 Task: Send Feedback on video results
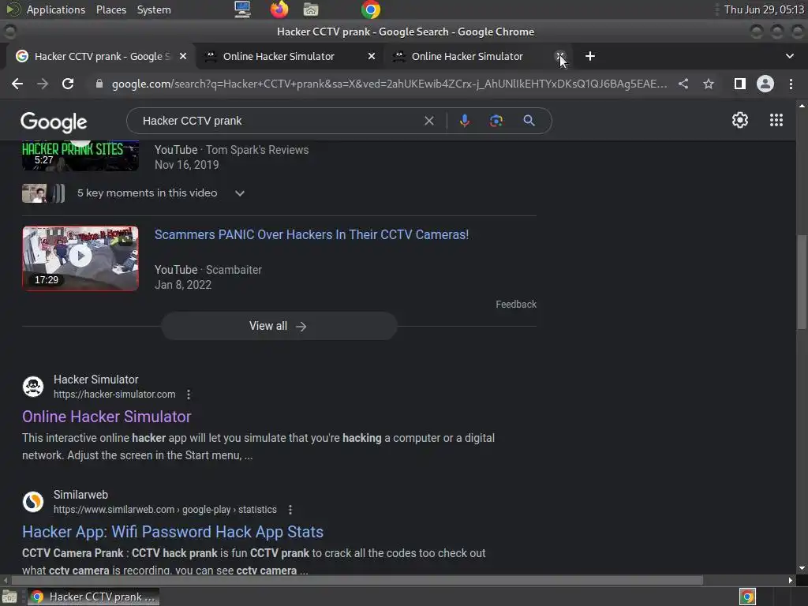pyautogui.click(x=516, y=305)
